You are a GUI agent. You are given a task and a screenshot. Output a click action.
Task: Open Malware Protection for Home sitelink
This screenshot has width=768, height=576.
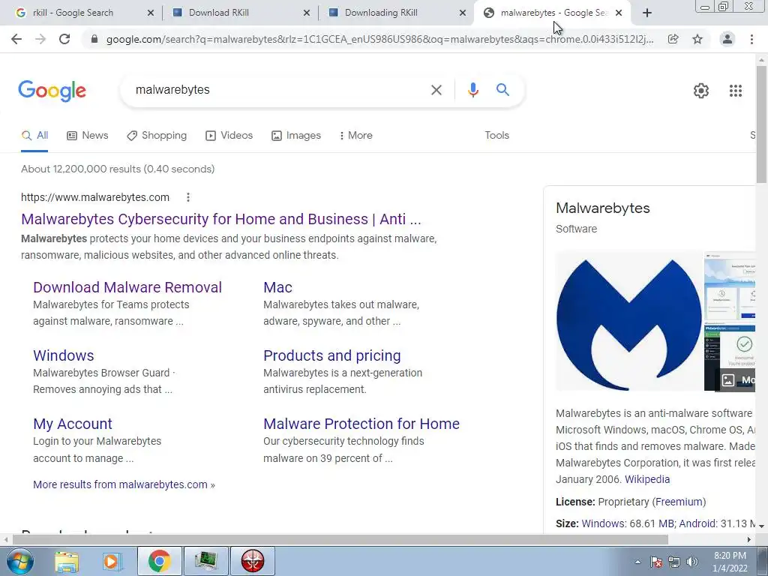[361, 424]
